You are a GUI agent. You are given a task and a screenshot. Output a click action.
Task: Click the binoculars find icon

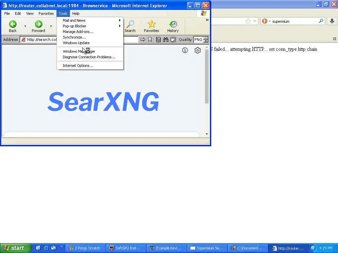(x=166, y=40)
